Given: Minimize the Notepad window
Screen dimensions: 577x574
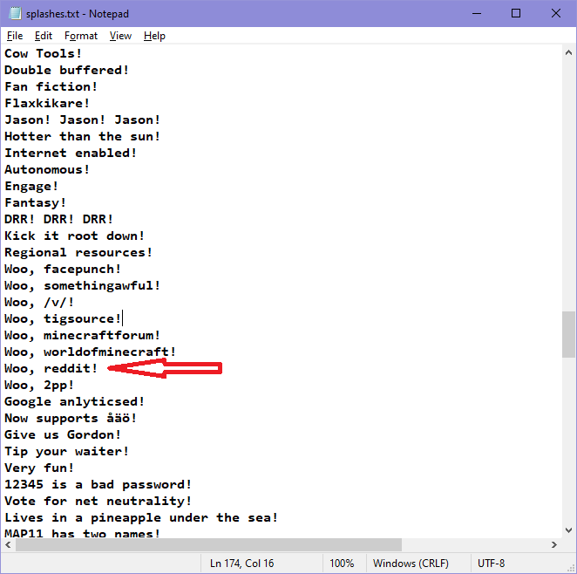Looking at the screenshot, I should pos(477,14).
